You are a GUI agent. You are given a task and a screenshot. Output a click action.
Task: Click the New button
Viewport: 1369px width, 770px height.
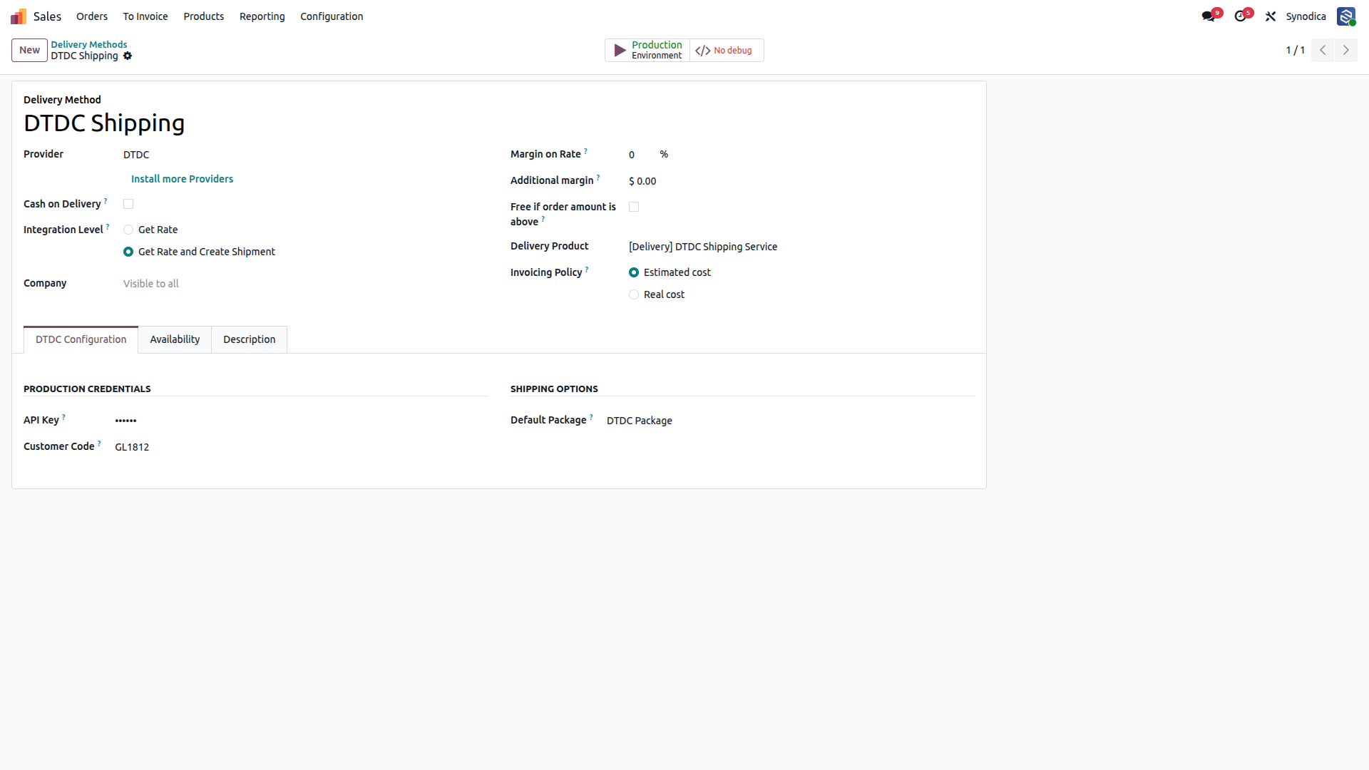[29, 50]
